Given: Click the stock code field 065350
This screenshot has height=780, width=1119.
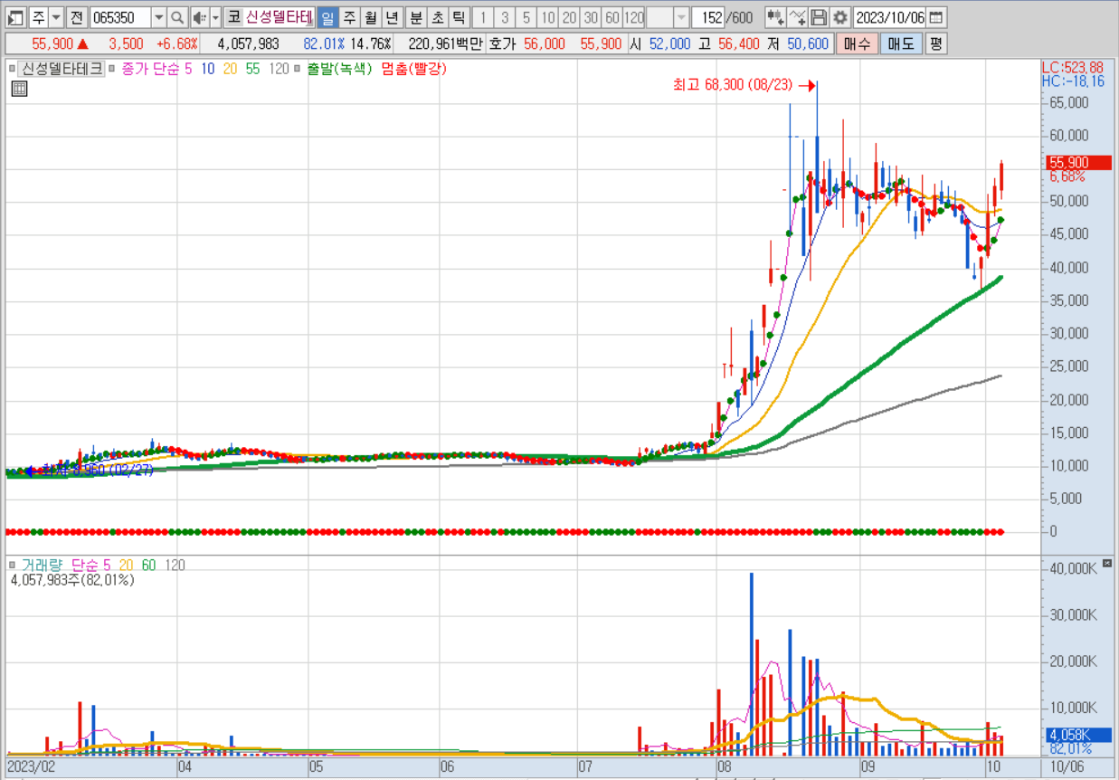Looking at the screenshot, I should pos(121,17).
